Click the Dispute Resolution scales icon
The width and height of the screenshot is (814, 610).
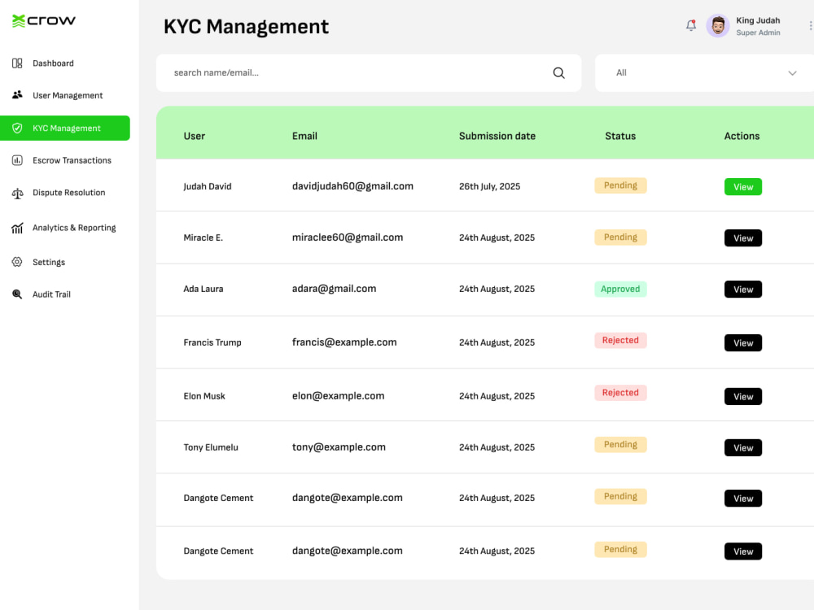pyautogui.click(x=17, y=193)
